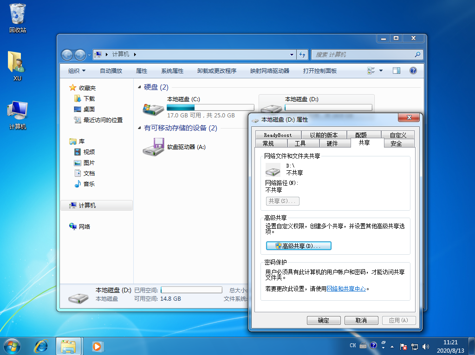Collapse the removable storage devices group
The width and height of the screenshot is (475, 355).
click(140, 128)
